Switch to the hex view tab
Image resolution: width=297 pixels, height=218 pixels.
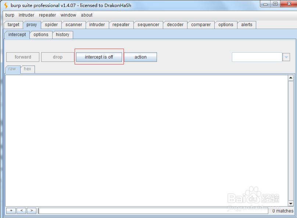28,69
